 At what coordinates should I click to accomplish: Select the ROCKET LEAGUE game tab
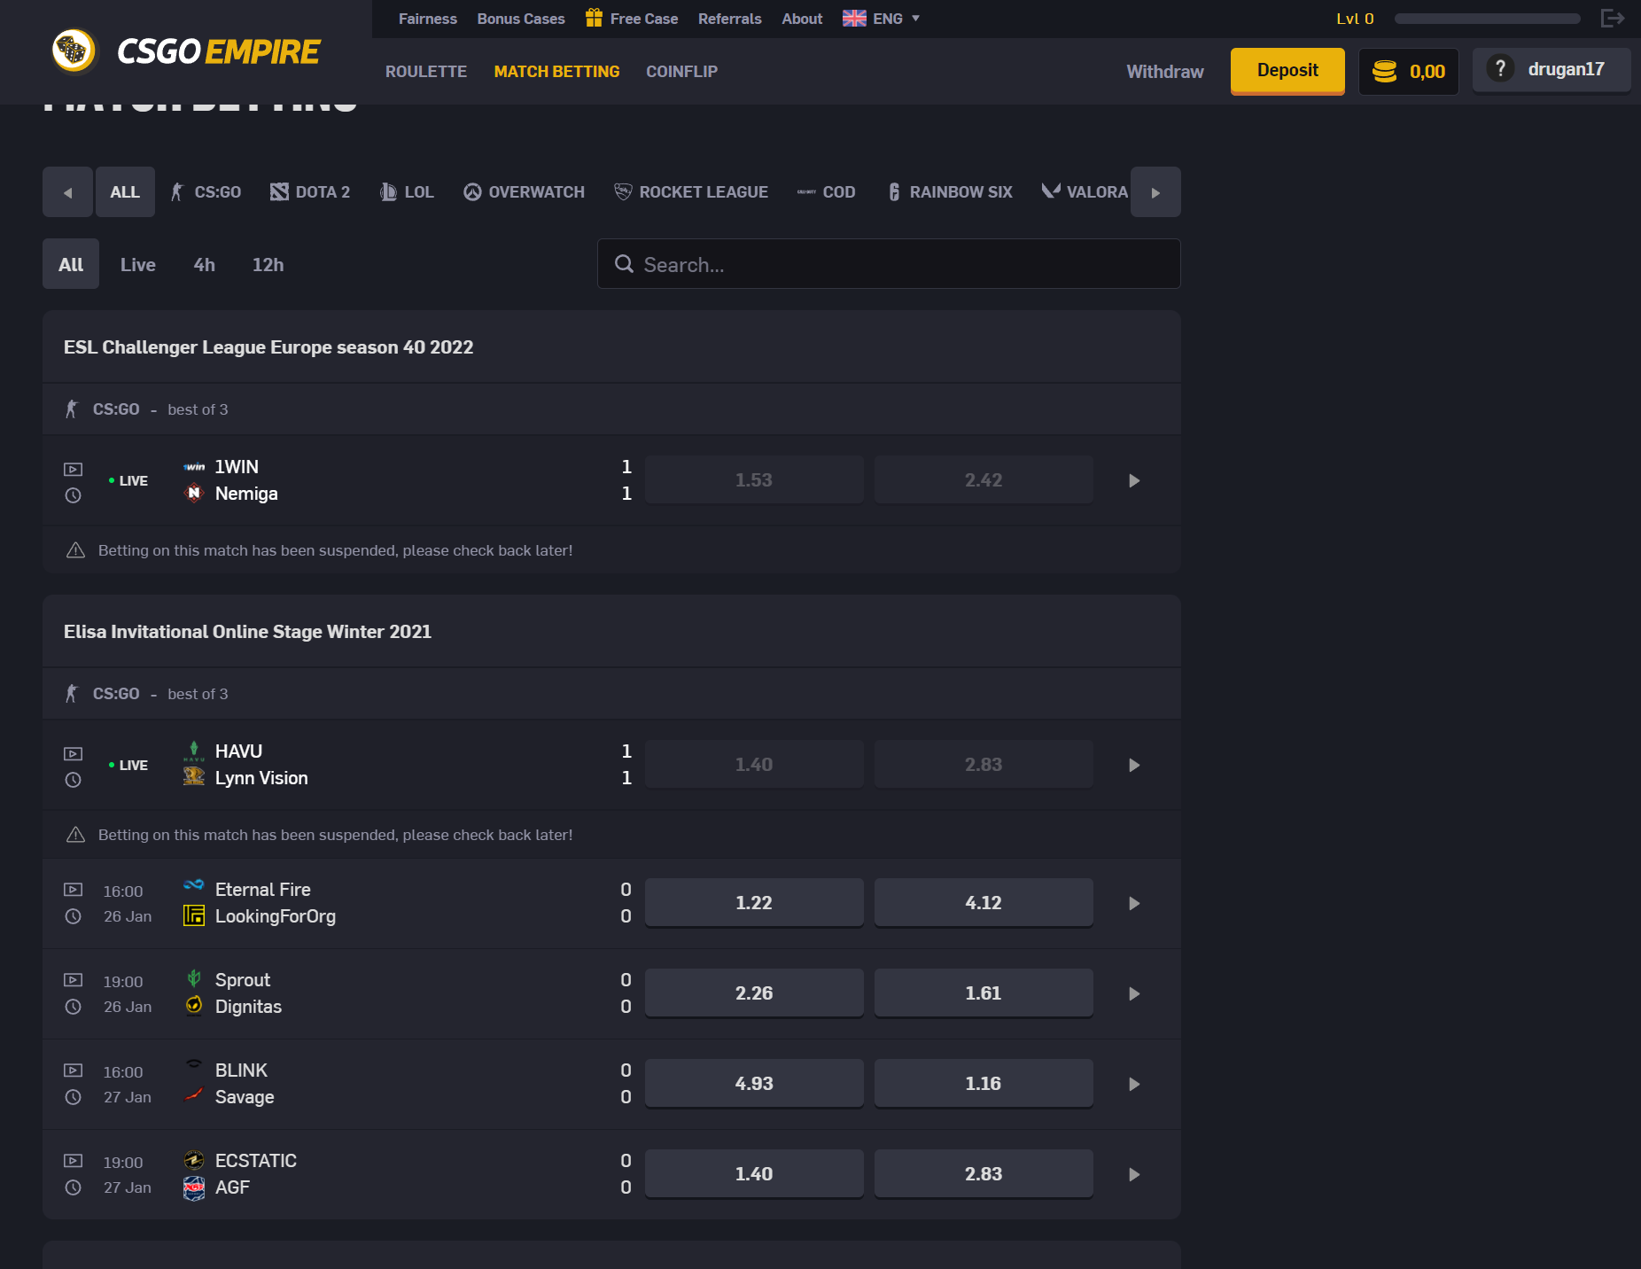click(691, 191)
